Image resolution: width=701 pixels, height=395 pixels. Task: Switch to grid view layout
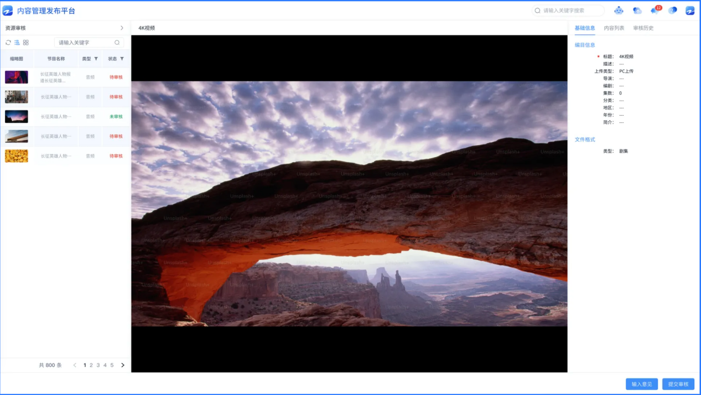tap(26, 43)
